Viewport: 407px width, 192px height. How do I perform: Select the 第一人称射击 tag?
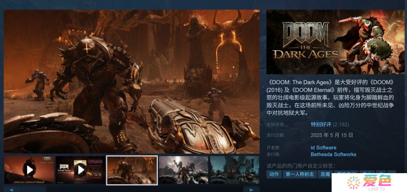click(x=300, y=174)
